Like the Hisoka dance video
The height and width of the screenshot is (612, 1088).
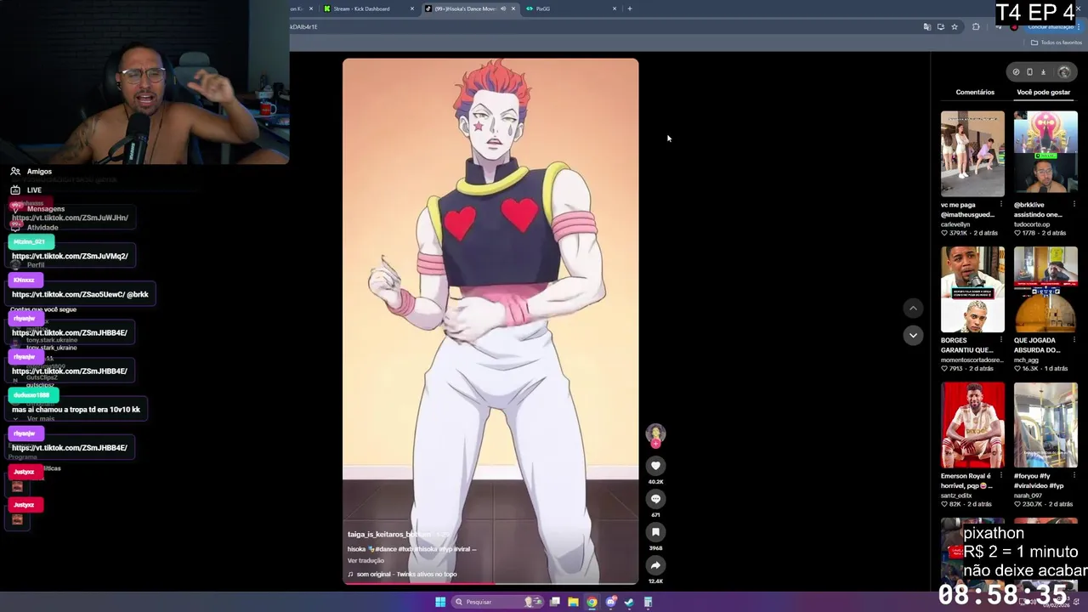(x=655, y=466)
